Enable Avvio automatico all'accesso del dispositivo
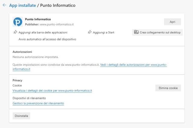This screenshot has width=193, height=128. point(47,39)
